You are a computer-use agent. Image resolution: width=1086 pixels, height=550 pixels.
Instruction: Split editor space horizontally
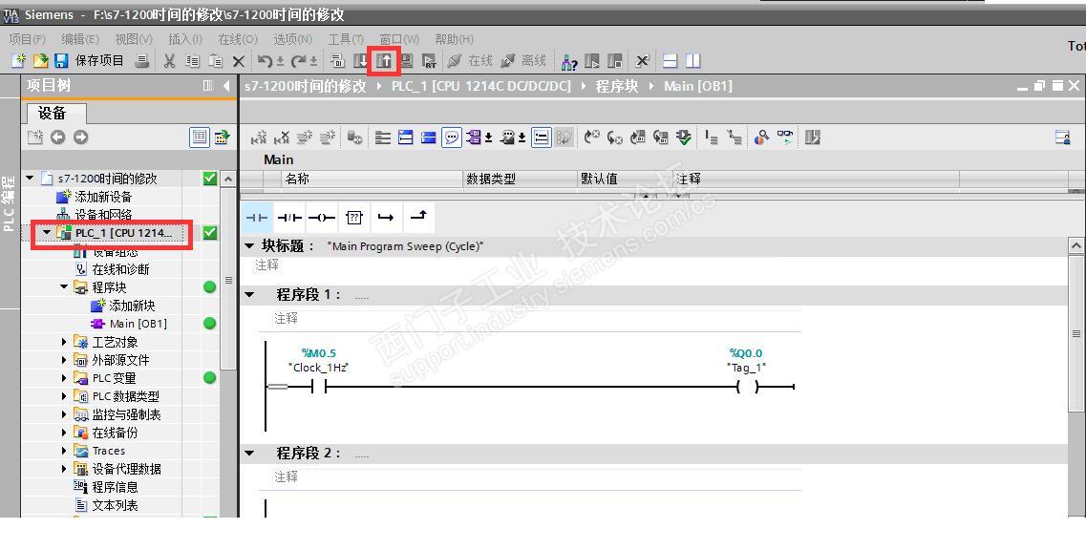pos(670,61)
